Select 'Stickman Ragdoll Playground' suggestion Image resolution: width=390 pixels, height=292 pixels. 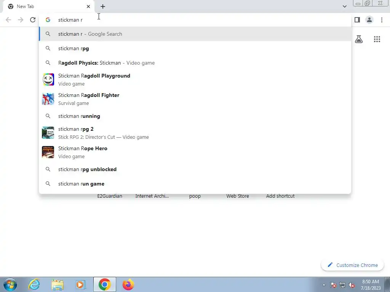pos(195,79)
